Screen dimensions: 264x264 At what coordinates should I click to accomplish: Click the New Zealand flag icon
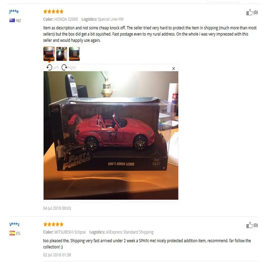[12, 20]
